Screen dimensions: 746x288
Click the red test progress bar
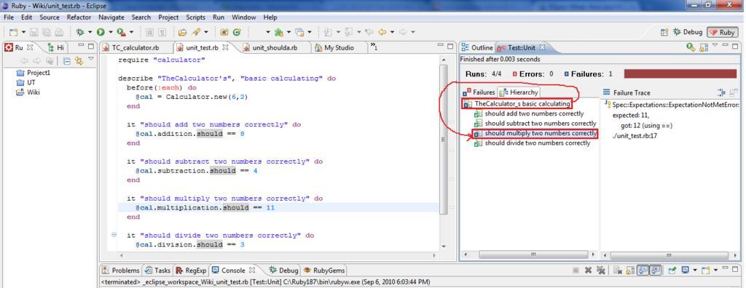pyautogui.click(x=680, y=74)
